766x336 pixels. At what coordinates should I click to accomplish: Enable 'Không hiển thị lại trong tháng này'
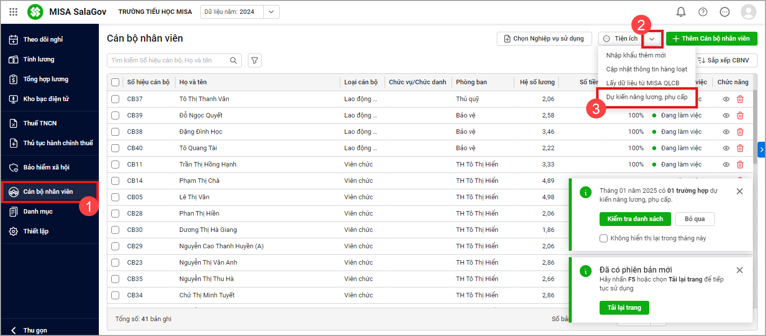604,238
